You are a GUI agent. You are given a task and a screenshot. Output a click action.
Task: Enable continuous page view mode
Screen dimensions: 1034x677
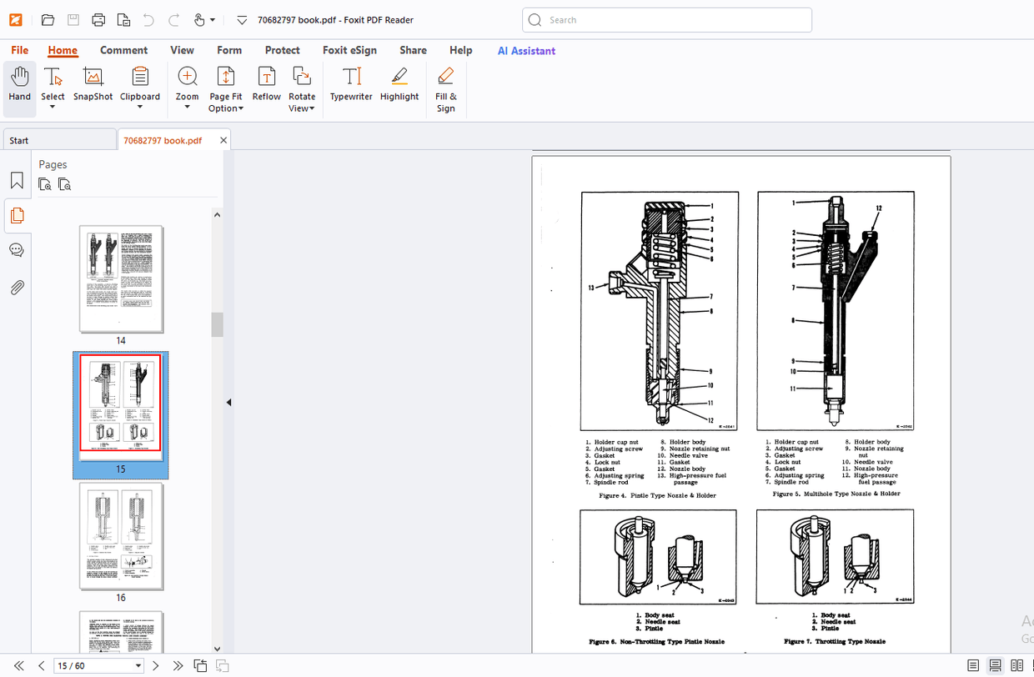tap(995, 665)
